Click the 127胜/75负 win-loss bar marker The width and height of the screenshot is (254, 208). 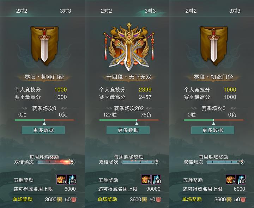click(137, 122)
